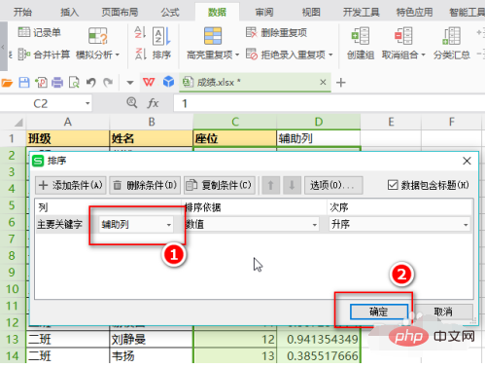Click 复制条件(C) button in sort dialog

pos(220,185)
